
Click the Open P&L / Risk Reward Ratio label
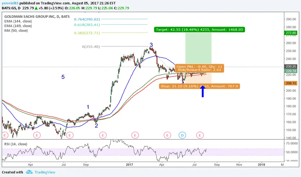(199, 68)
